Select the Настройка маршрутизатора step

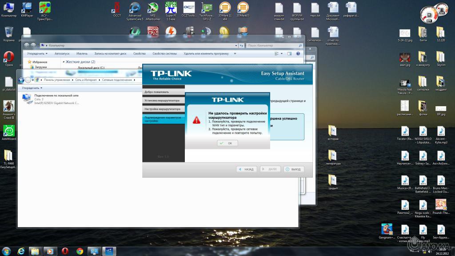[x=164, y=109]
